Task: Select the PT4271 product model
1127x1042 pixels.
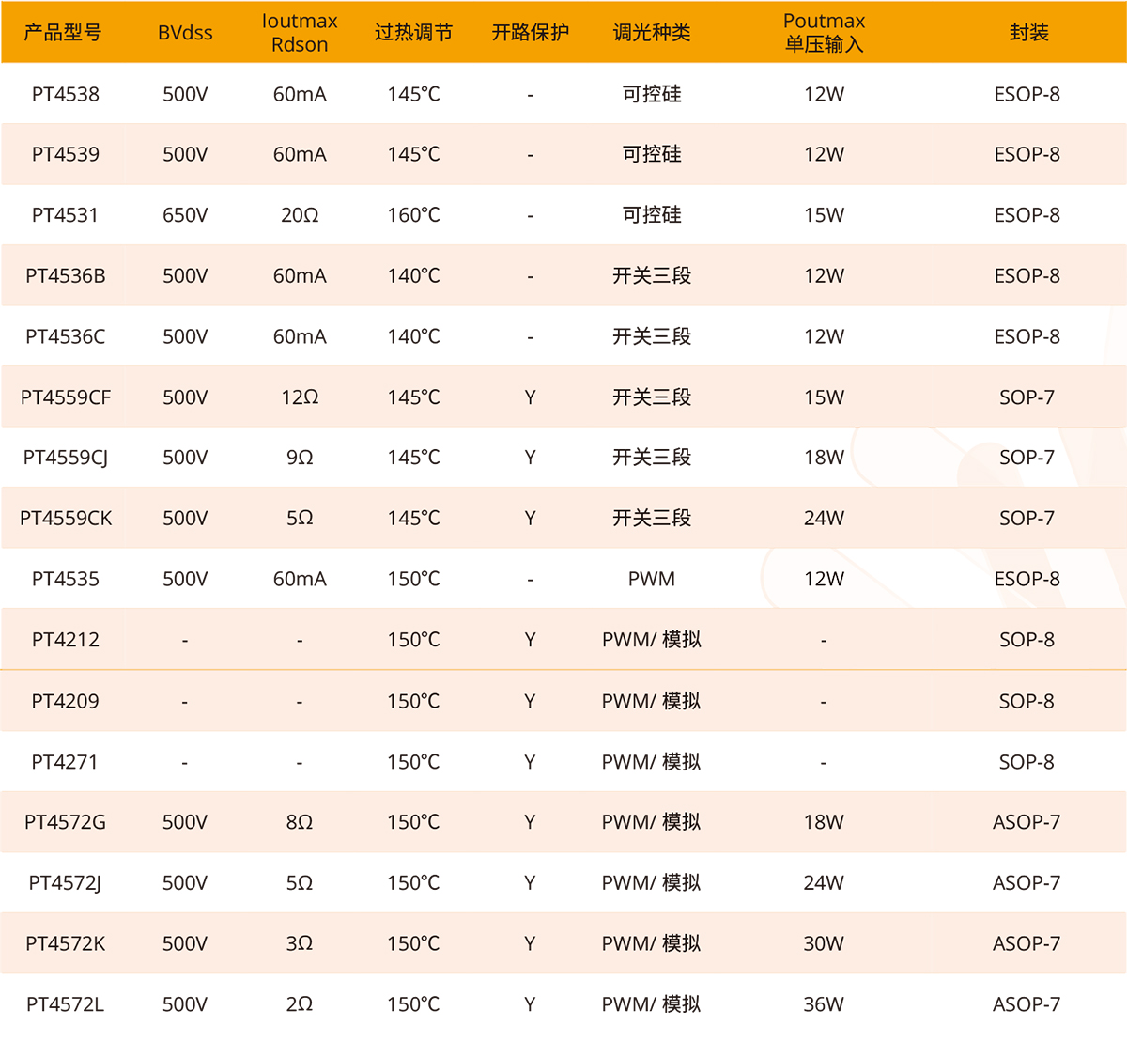Action: pyautogui.click(x=65, y=762)
